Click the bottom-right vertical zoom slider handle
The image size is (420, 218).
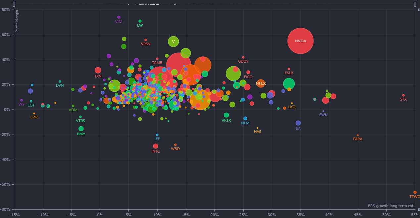pyautogui.click(x=419, y=209)
